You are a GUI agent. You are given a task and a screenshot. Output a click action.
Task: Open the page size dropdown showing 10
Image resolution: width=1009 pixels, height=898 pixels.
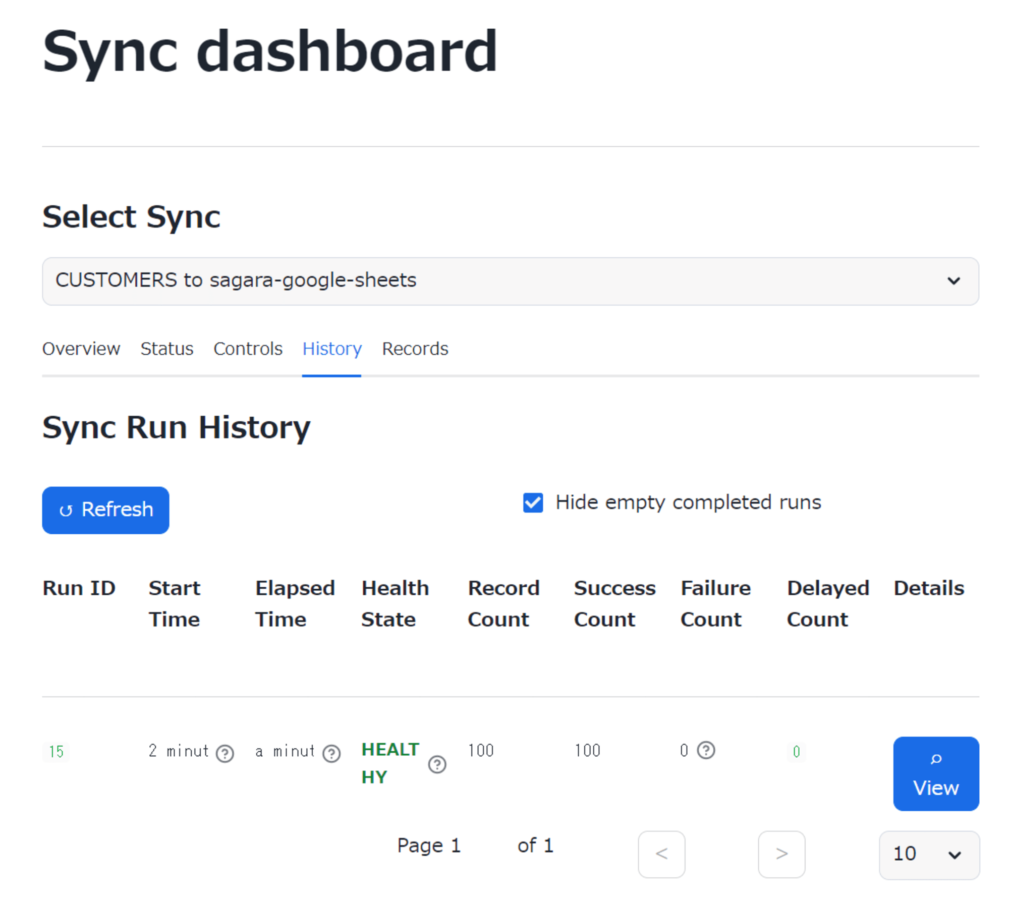tap(929, 855)
